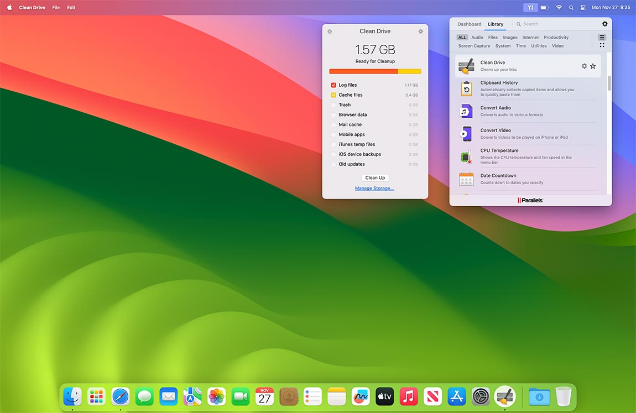Enable Browser data for cleanup
The height and width of the screenshot is (413, 636).
coord(334,114)
